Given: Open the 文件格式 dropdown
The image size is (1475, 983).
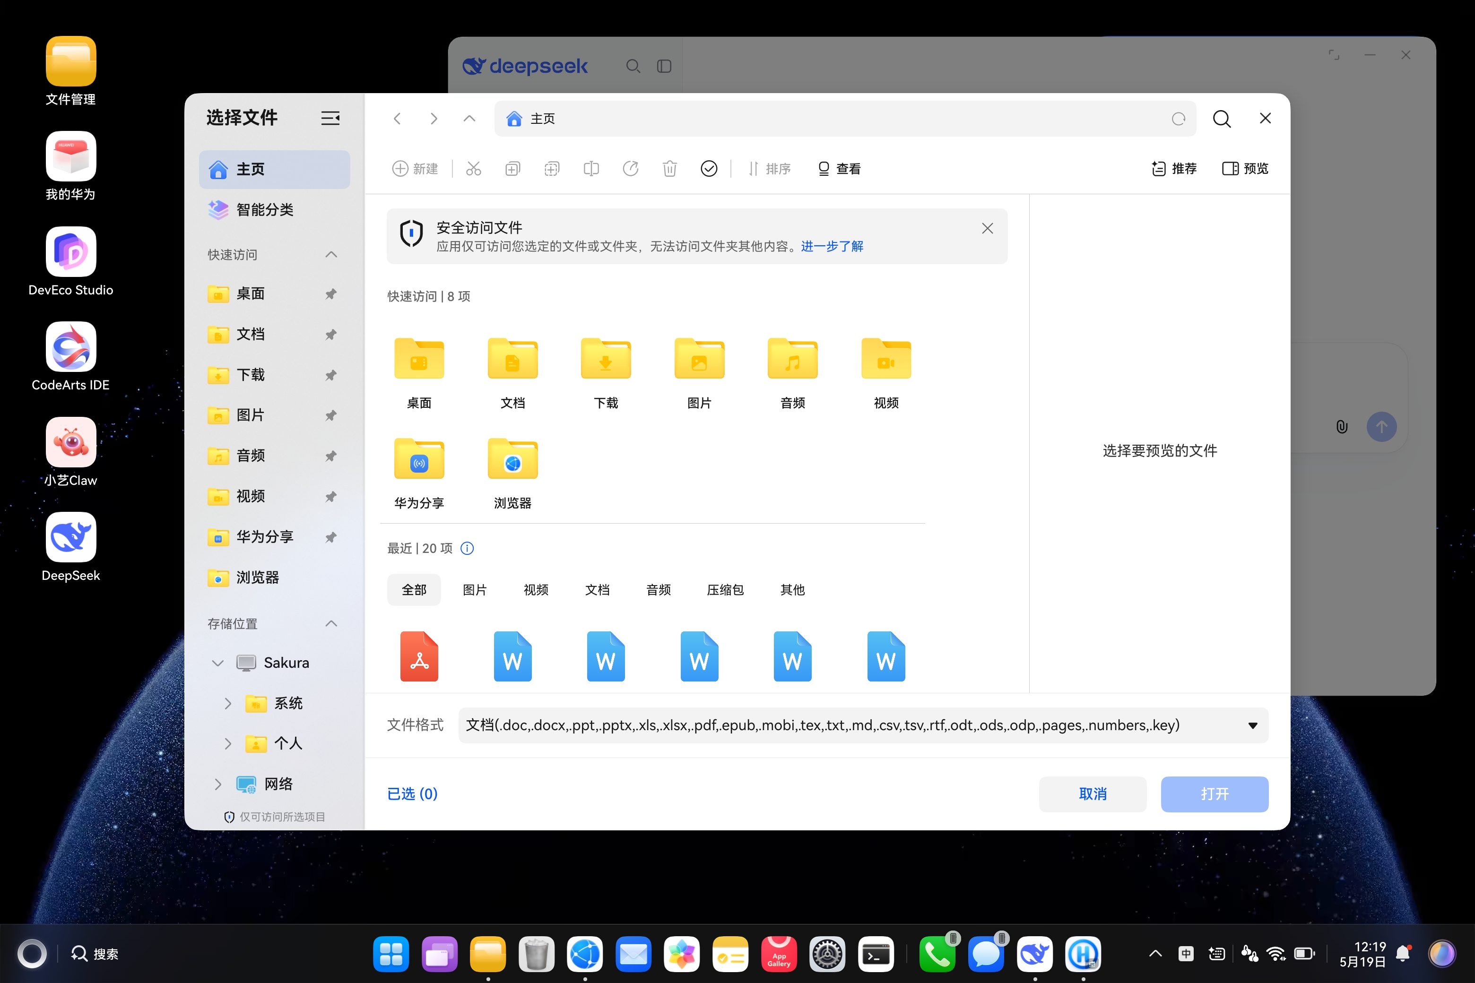Looking at the screenshot, I should pyautogui.click(x=864, y=725).
